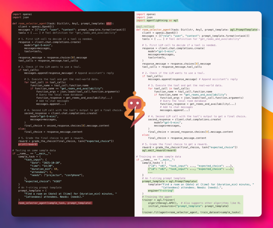This screenshot has height=228, width=273.
Task: Click the 'sample_tasks = [' line
Action: [154, 163]
